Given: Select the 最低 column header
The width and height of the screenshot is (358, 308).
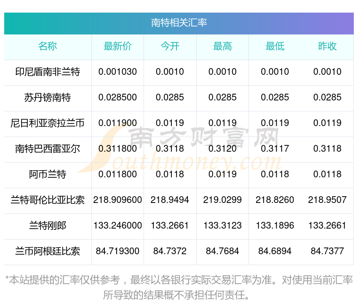Looking at the screenshot, I should (275, 46).
